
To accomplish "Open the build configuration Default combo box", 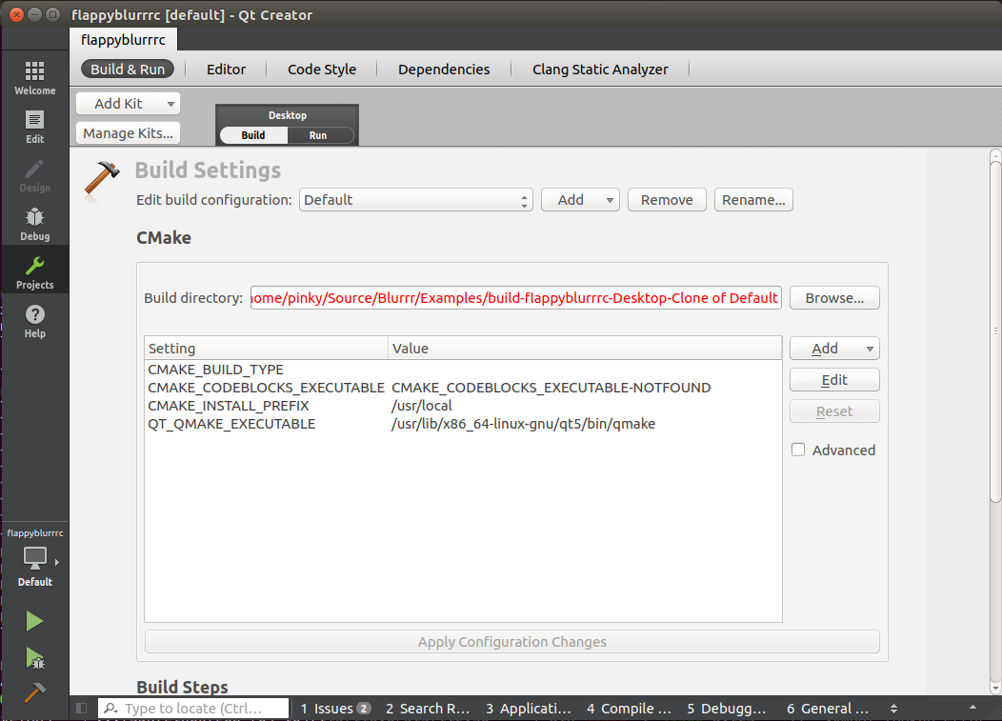I will (x=415, y=200).
